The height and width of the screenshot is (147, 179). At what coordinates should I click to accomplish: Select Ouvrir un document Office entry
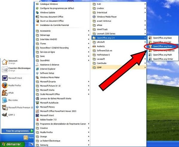[52, 21]
